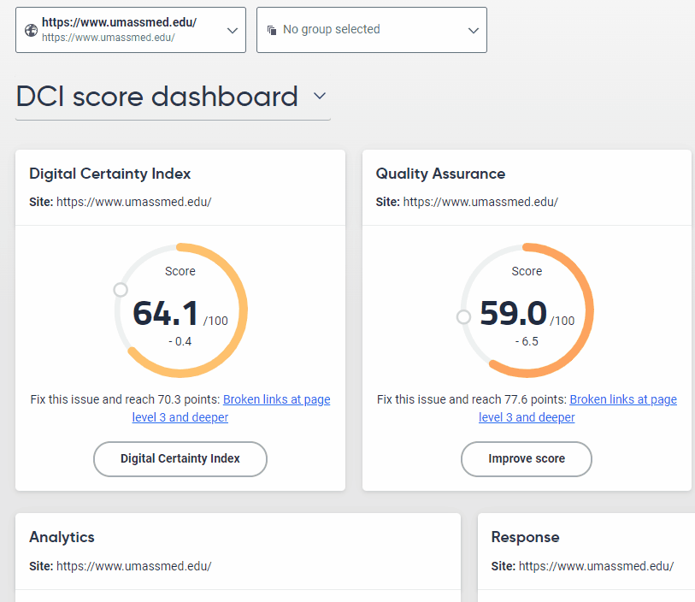Open the site selector dropdown arrow

[232, 30]
